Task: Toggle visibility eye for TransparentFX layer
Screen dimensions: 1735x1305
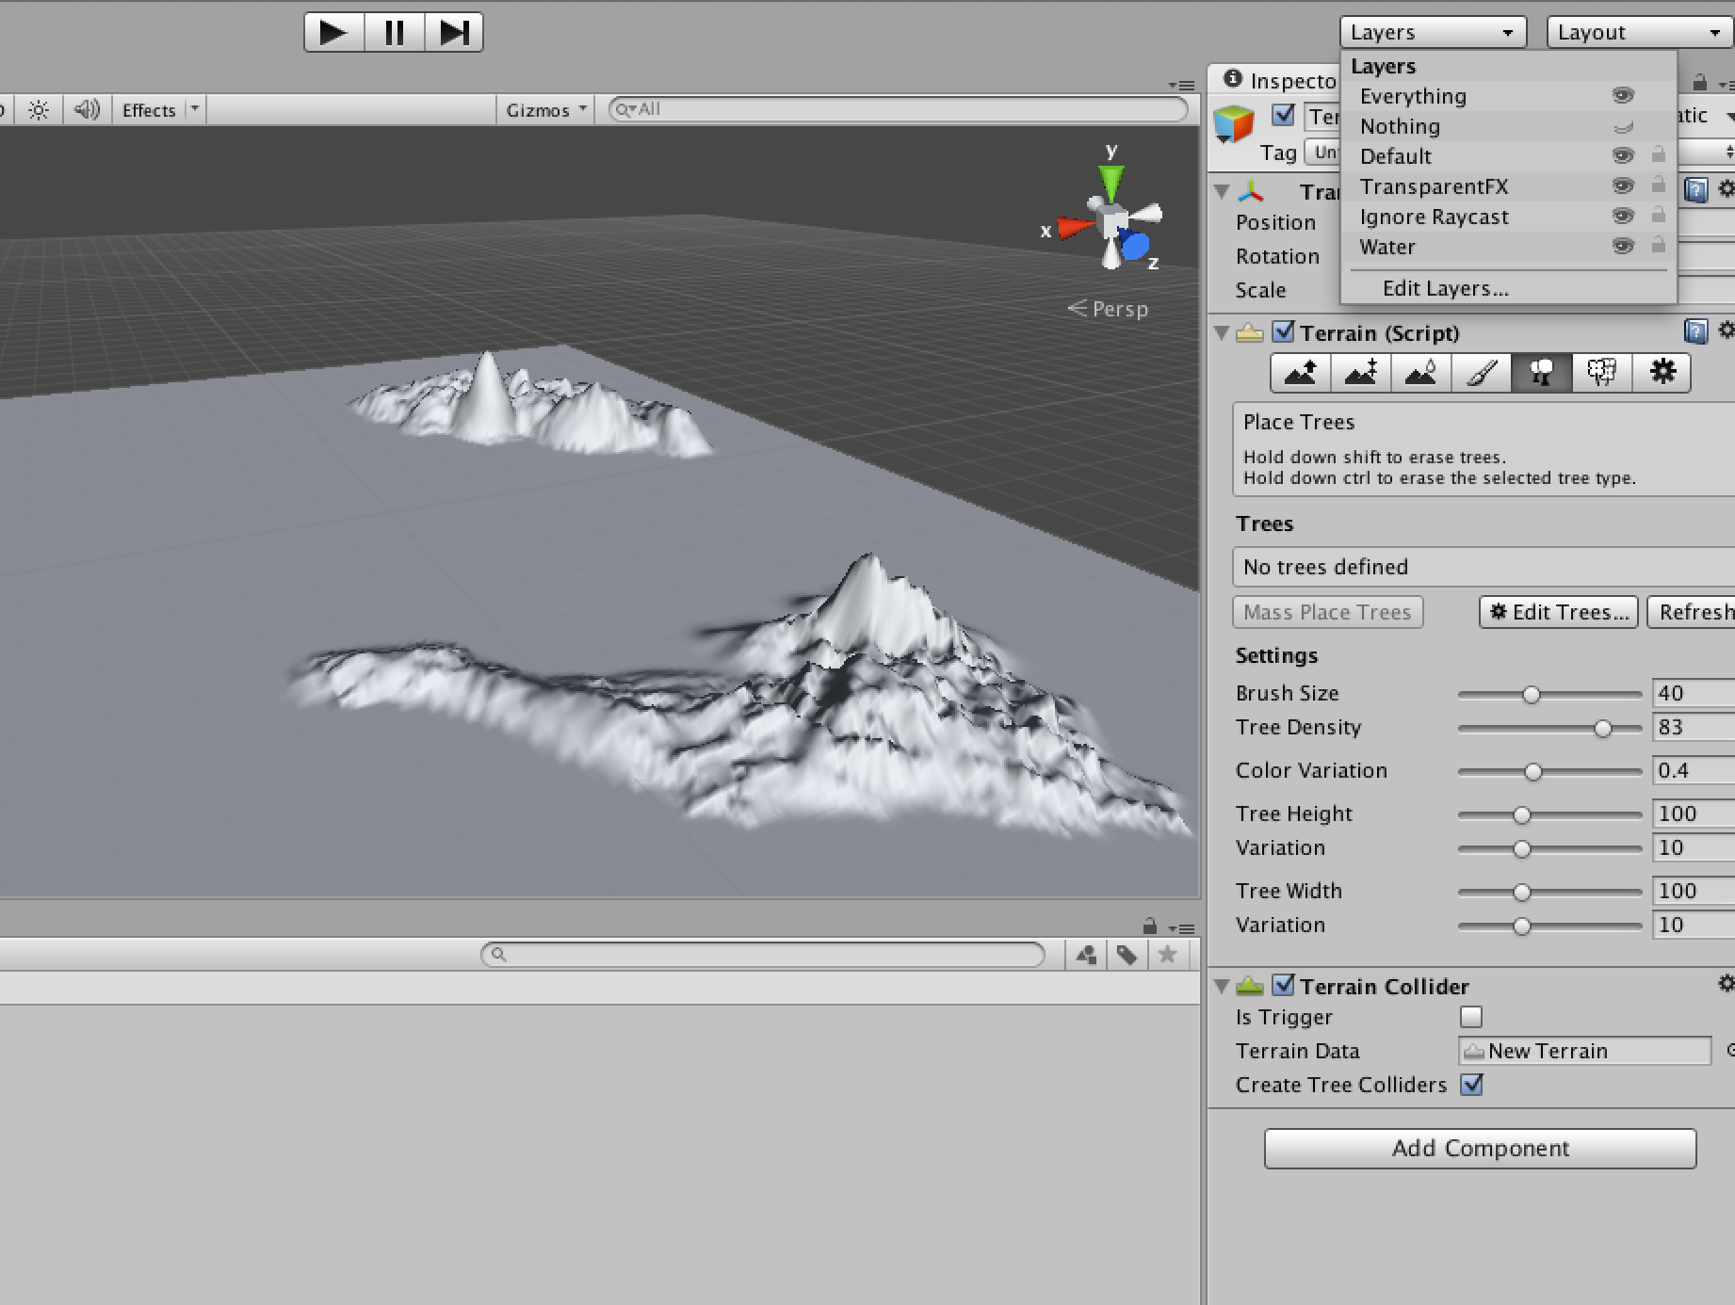Action: click(1623, 185)
